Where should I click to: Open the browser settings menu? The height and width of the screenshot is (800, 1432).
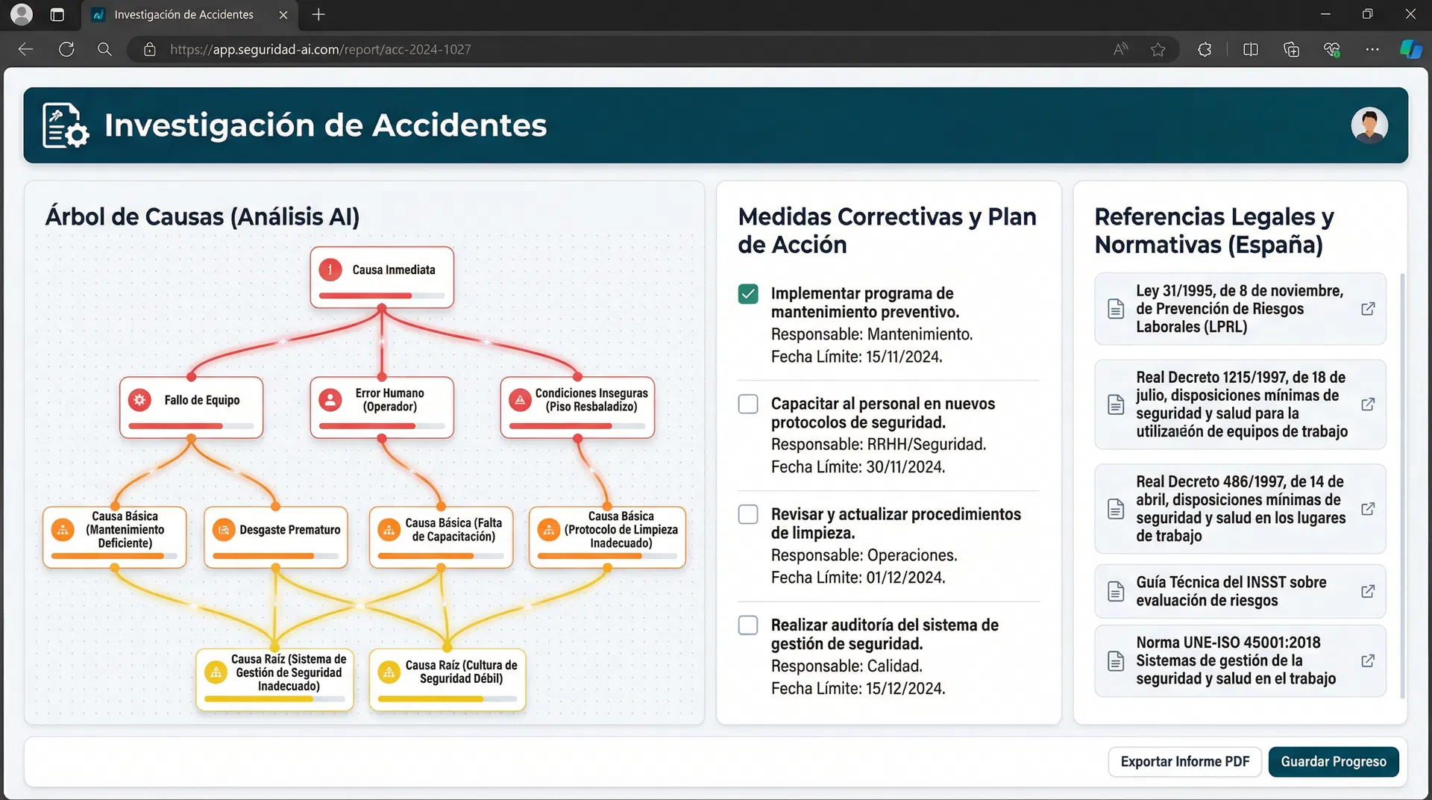1373,49
